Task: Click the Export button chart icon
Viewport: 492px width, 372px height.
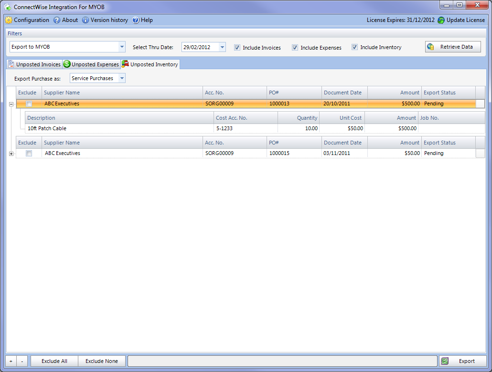Action: point(445,361)
